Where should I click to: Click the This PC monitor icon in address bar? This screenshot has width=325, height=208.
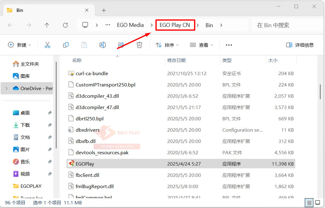point(85,25)
